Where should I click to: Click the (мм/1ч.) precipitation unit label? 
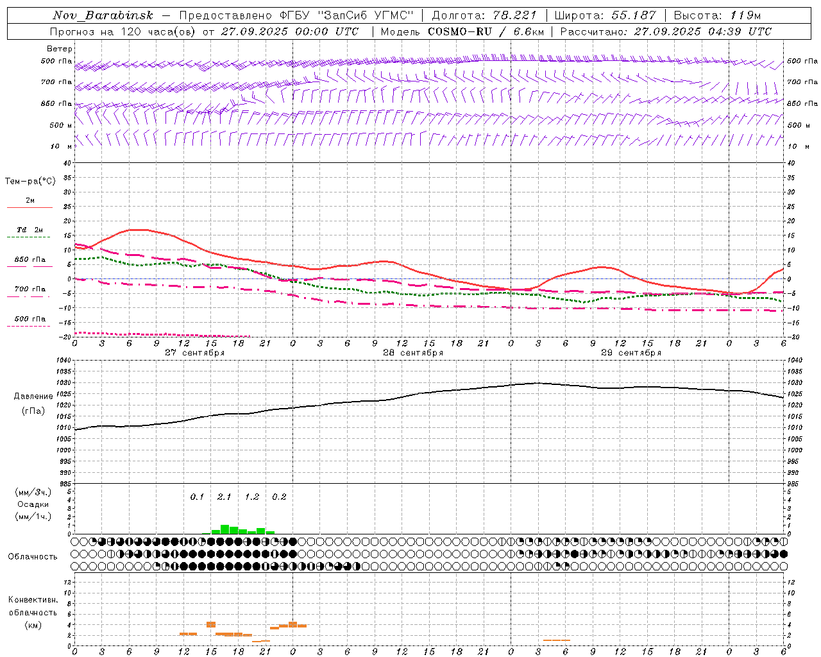(x=33, y=516)
